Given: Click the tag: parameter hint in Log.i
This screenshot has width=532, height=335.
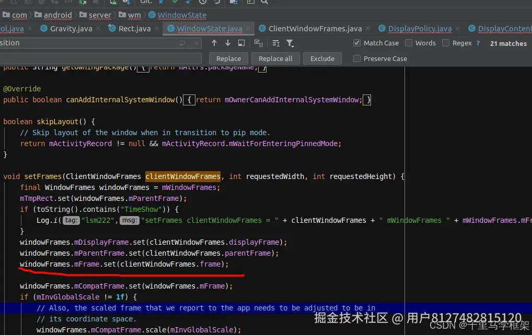Looking at the screenshot, I should point(71,220).
